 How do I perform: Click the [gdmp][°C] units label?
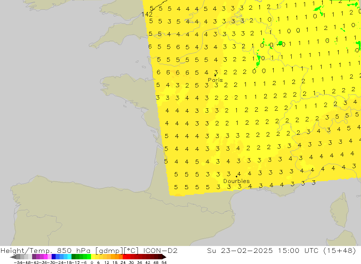pyautogui.click(x=117, y=251)
